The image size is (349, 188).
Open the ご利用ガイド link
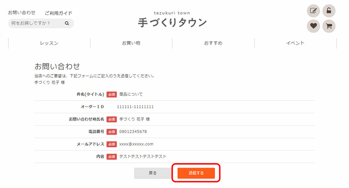(x=59, y=13)
